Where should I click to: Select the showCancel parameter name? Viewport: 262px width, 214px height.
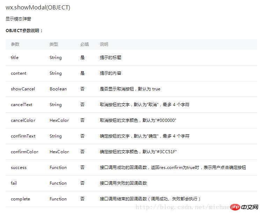click(x=23, y=89)
